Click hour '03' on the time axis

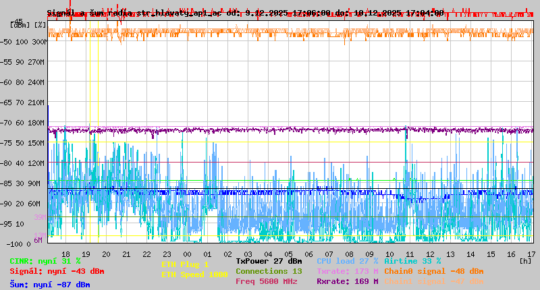point(248,254)
